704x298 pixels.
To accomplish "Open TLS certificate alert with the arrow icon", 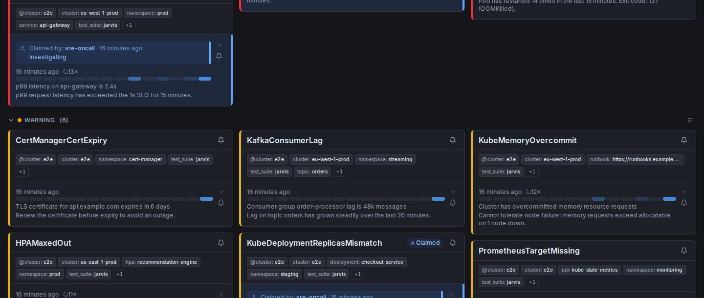I will click(221, 192).
